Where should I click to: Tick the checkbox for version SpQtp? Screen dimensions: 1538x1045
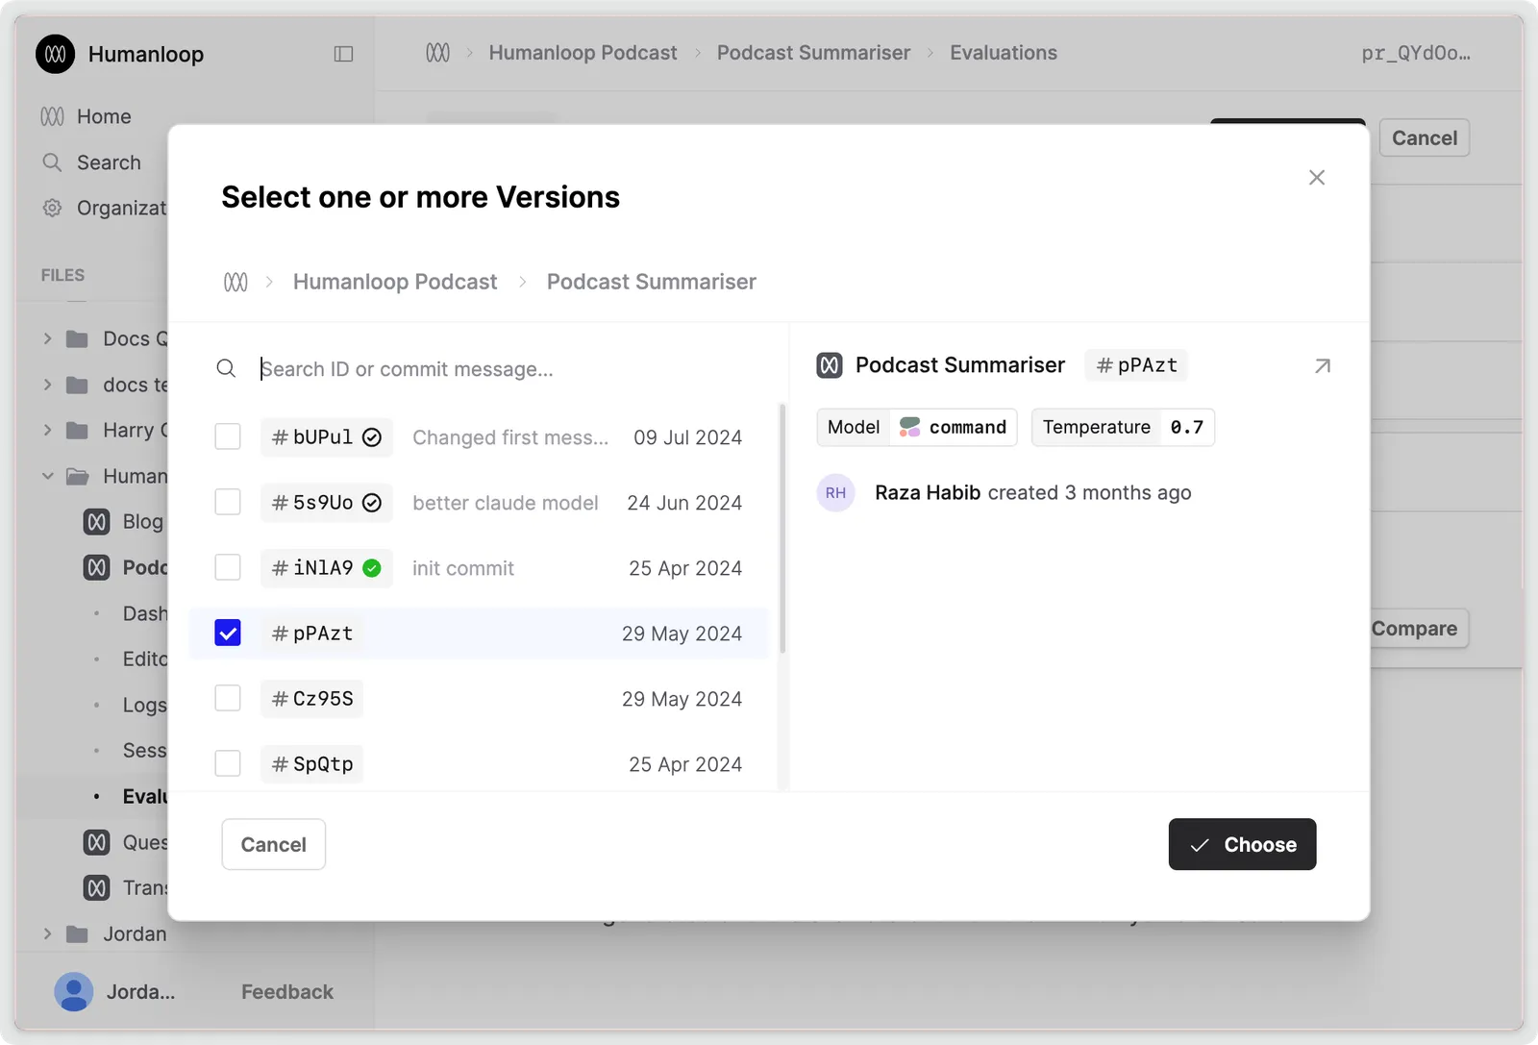[x=228, y=763]
